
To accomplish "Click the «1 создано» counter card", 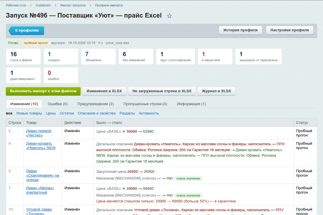I will pos(61,57).
